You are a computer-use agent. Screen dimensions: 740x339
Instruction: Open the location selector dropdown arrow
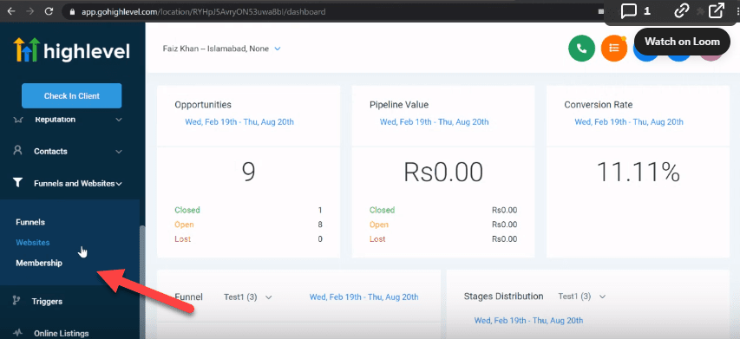pyautogui.click(x=278, y=49)
